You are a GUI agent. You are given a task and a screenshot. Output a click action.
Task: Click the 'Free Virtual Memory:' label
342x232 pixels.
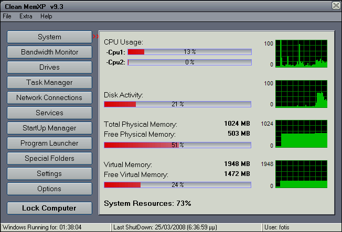136,175
